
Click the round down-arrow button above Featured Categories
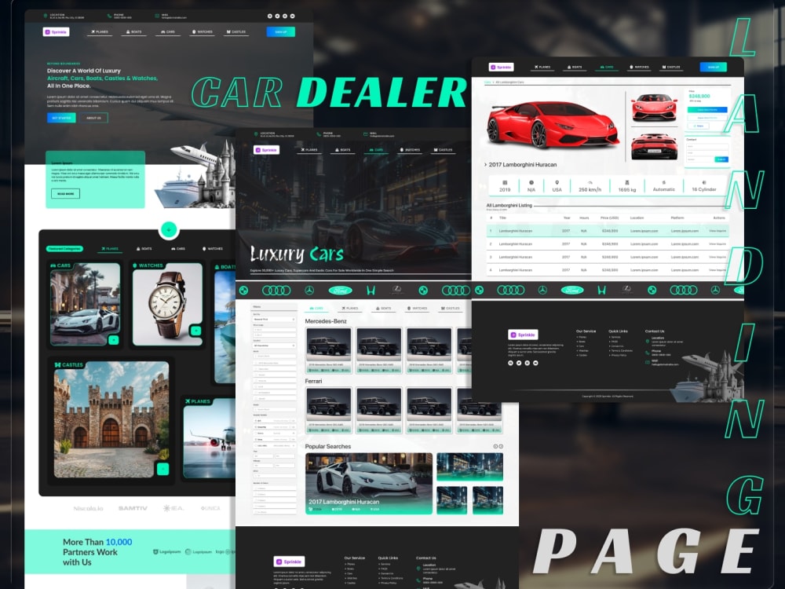(x=169, y=229)
